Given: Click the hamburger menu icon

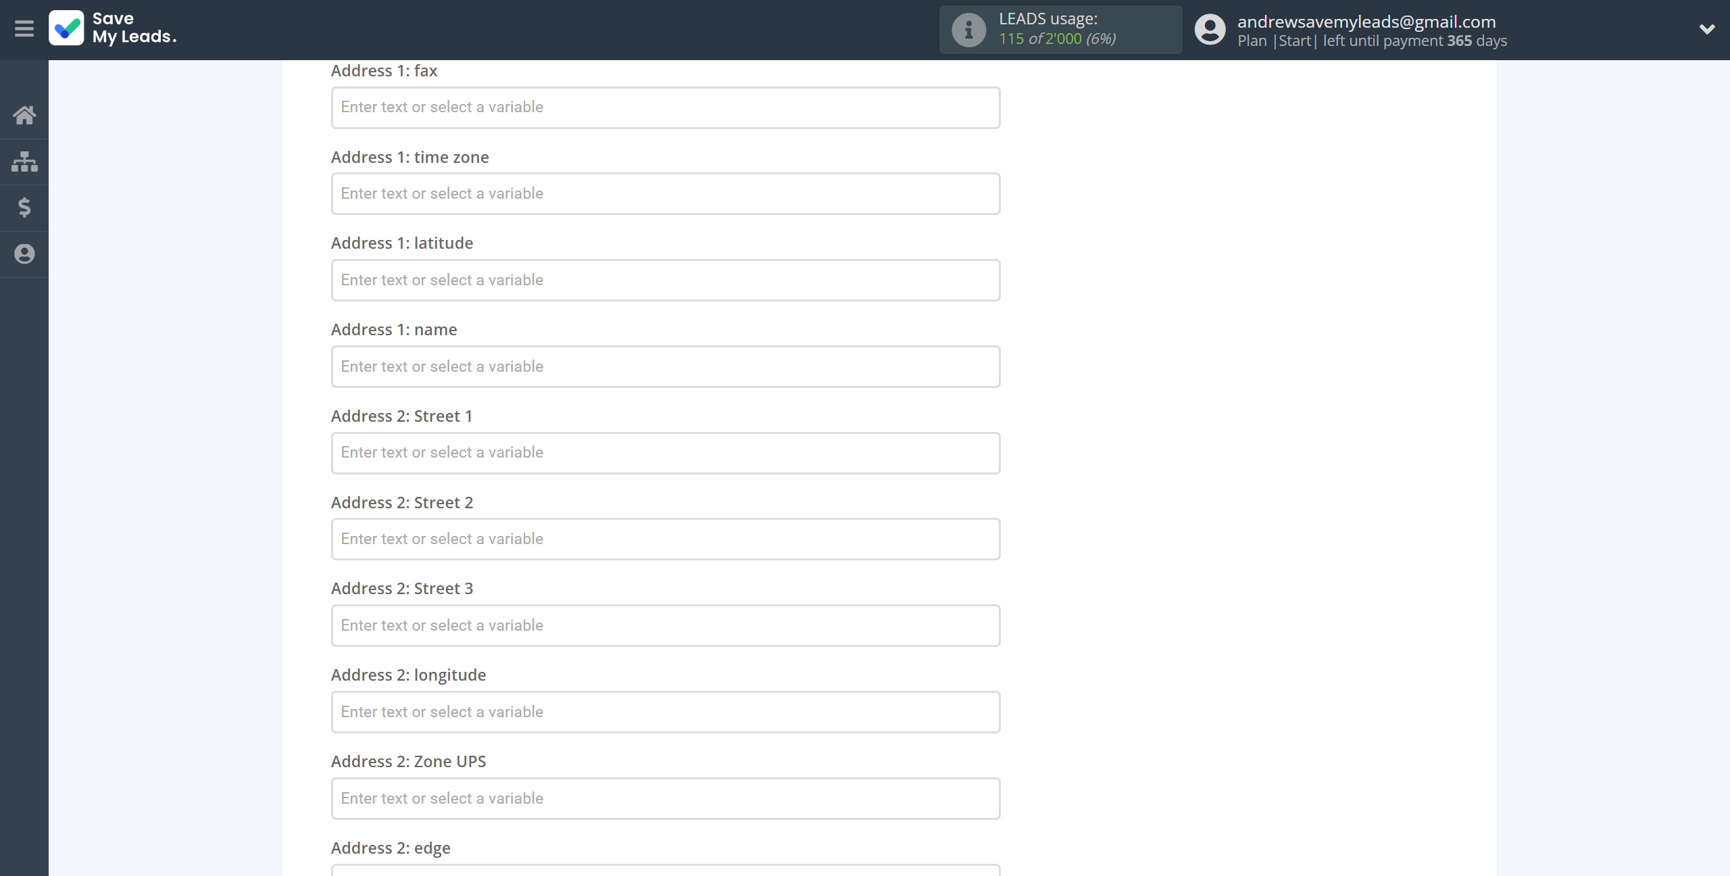Looking at the screenshot, I should coord(24,29).
